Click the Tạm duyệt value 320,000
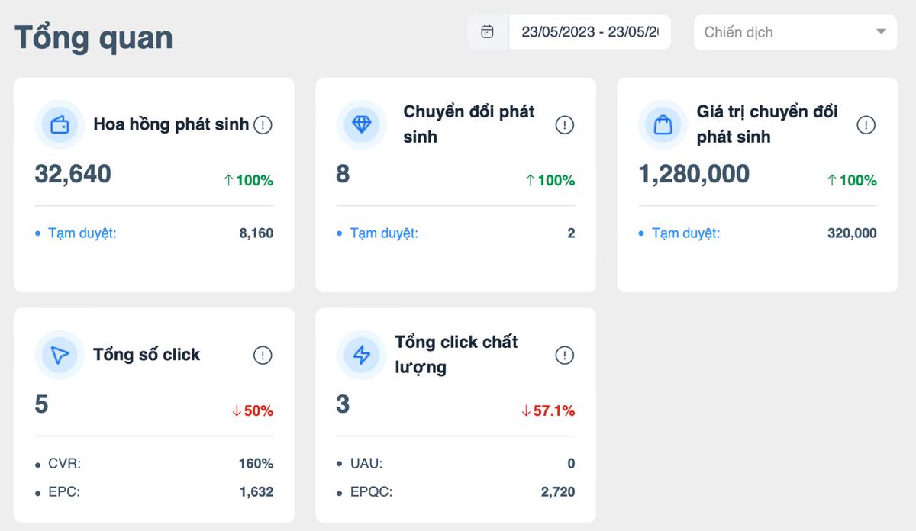Image resolution: width=916 pixels, height=531 pixels. point(852,233)
